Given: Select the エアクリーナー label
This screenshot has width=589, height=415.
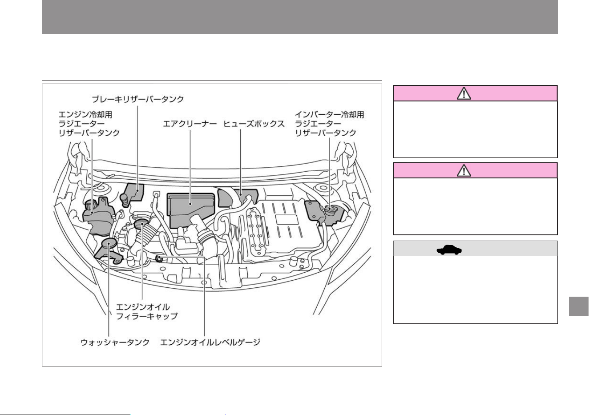Looking at the screenshot, I should point(190,124).
